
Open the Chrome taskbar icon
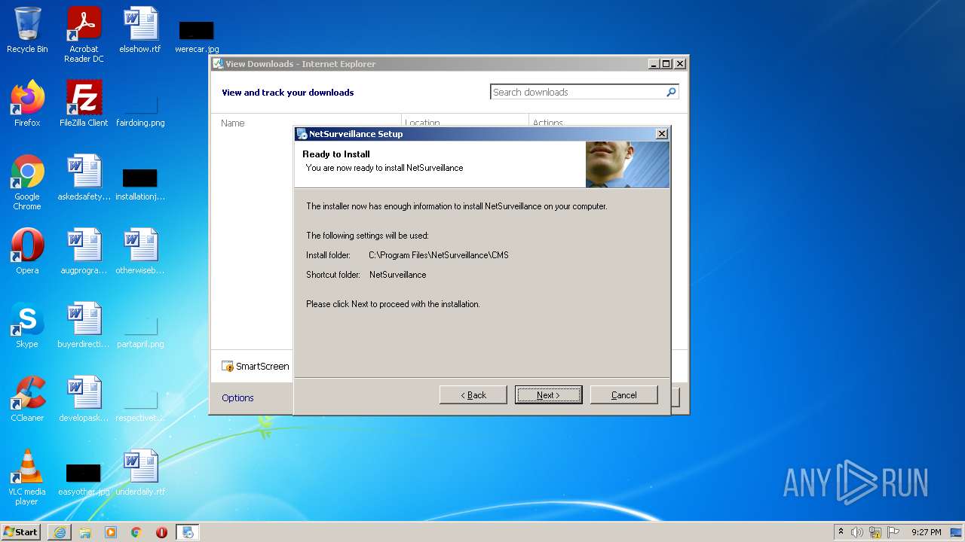pyautogui.click(x=136, y=532)
